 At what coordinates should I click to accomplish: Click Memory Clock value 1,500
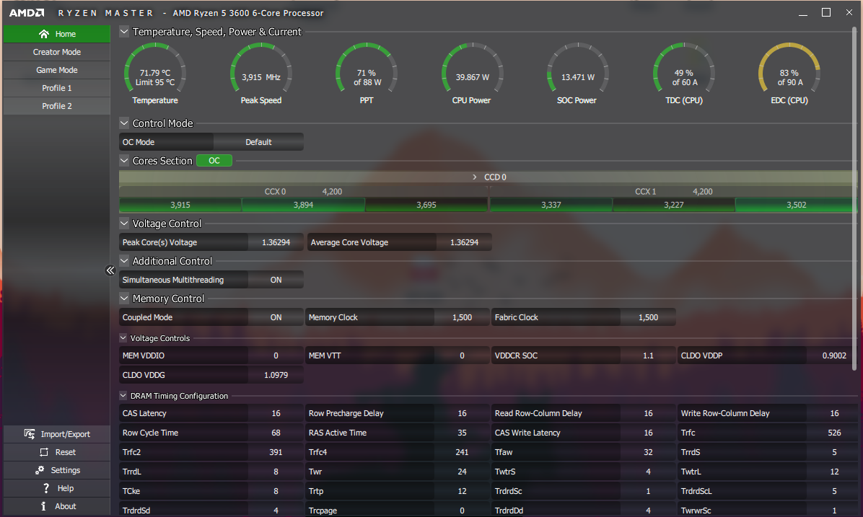point(462,317)
